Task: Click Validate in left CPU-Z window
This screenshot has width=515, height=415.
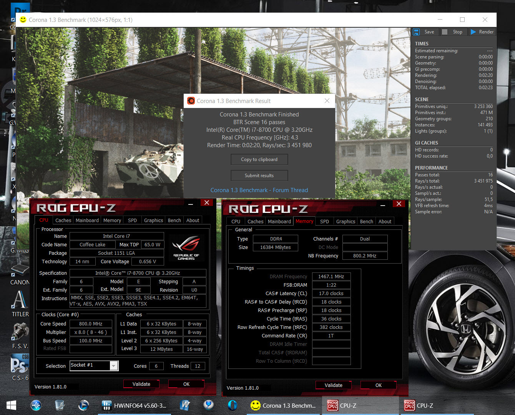Action: point(141,384)
